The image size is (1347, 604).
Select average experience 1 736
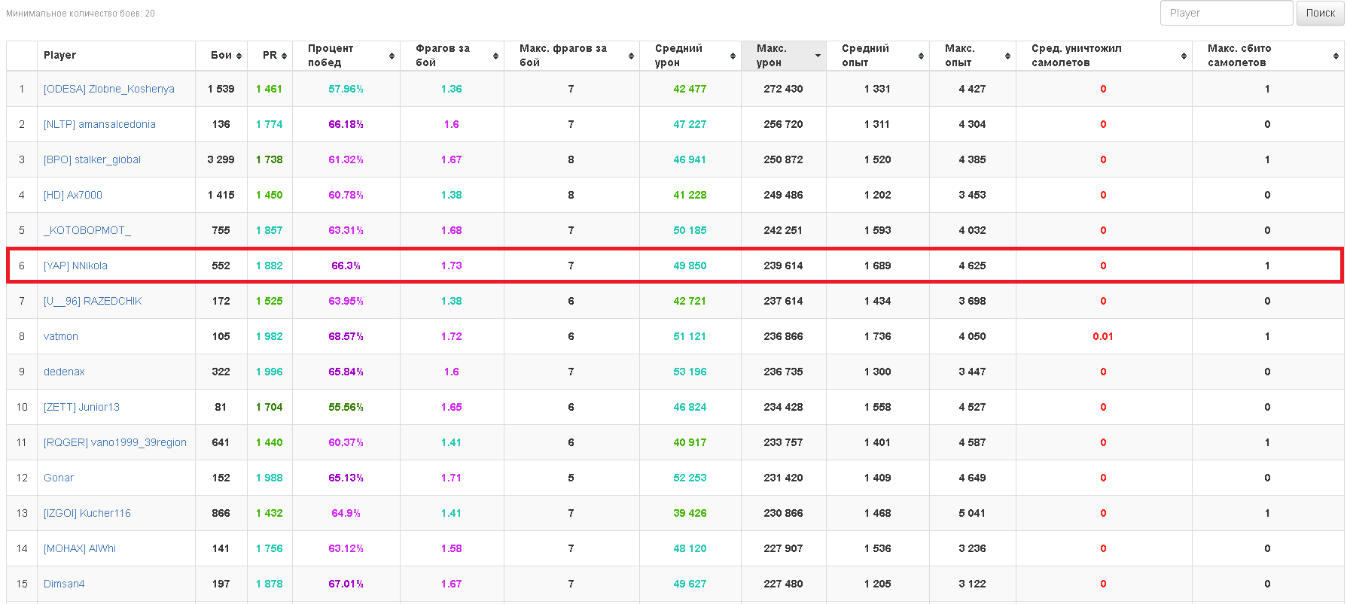877,336
